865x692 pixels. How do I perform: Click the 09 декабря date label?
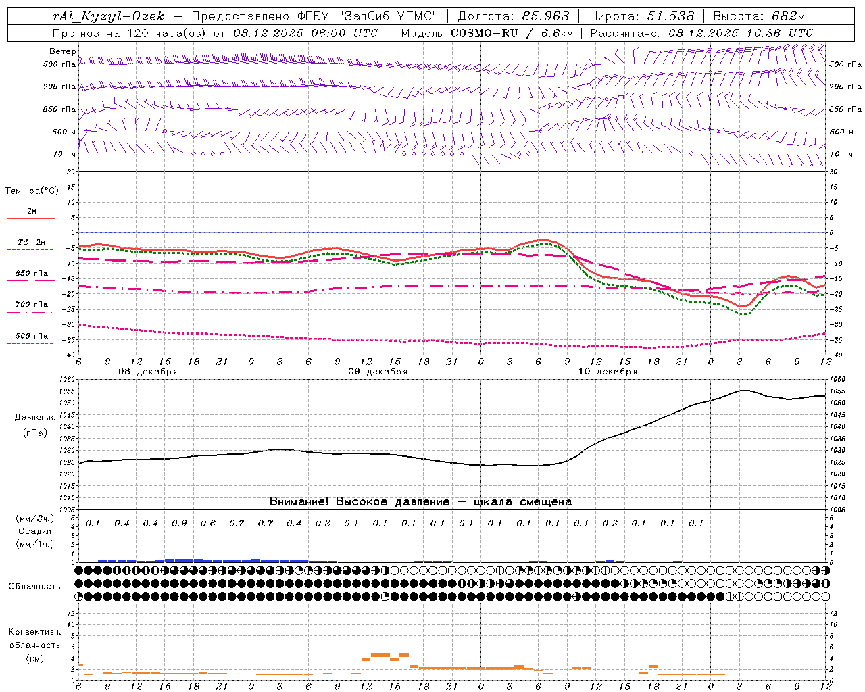coord(378,372)
